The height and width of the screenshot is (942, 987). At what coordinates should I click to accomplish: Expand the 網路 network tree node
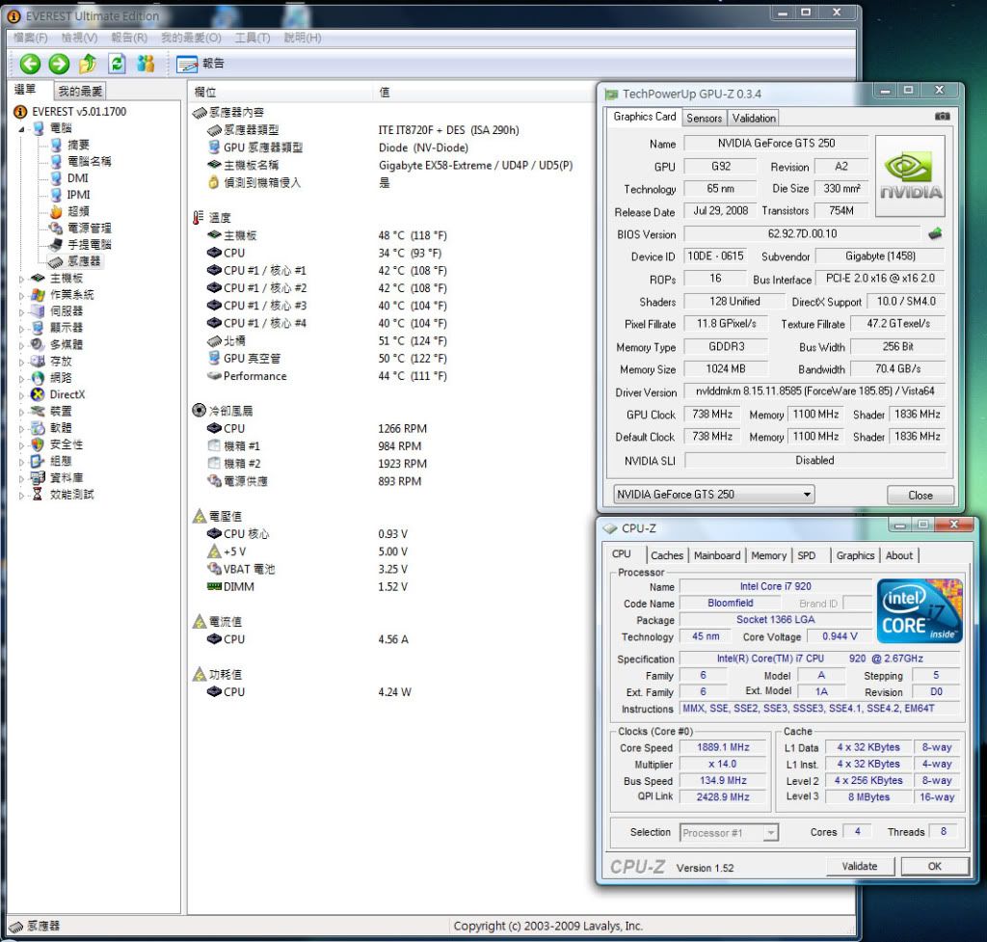coord(21,378)
